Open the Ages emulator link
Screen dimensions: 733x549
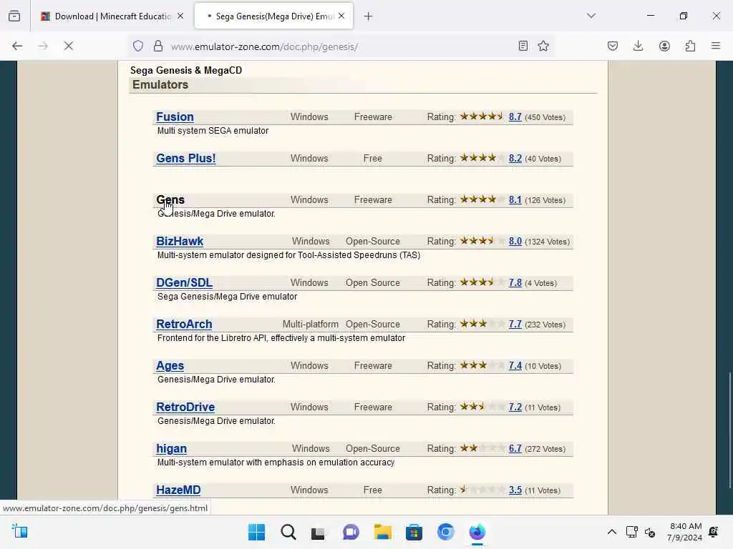point(170,365)
